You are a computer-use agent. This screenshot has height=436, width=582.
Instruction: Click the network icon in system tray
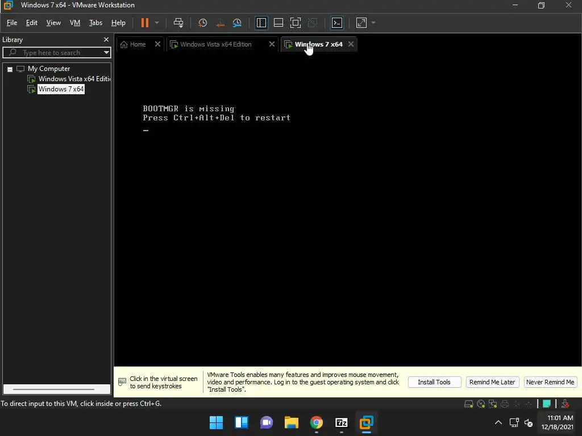(x=514, y=422)
